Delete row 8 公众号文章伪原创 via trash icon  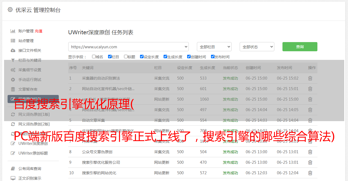pyautogui.click(x=310, y=152)
